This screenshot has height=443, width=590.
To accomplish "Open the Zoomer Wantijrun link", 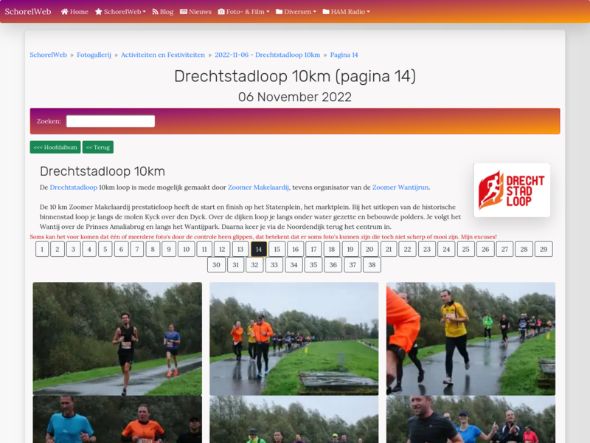I will 400,188.
